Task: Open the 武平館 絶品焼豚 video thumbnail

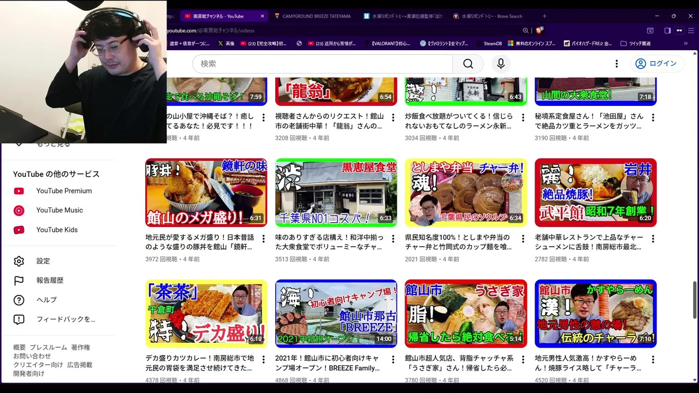Action: 596,193
